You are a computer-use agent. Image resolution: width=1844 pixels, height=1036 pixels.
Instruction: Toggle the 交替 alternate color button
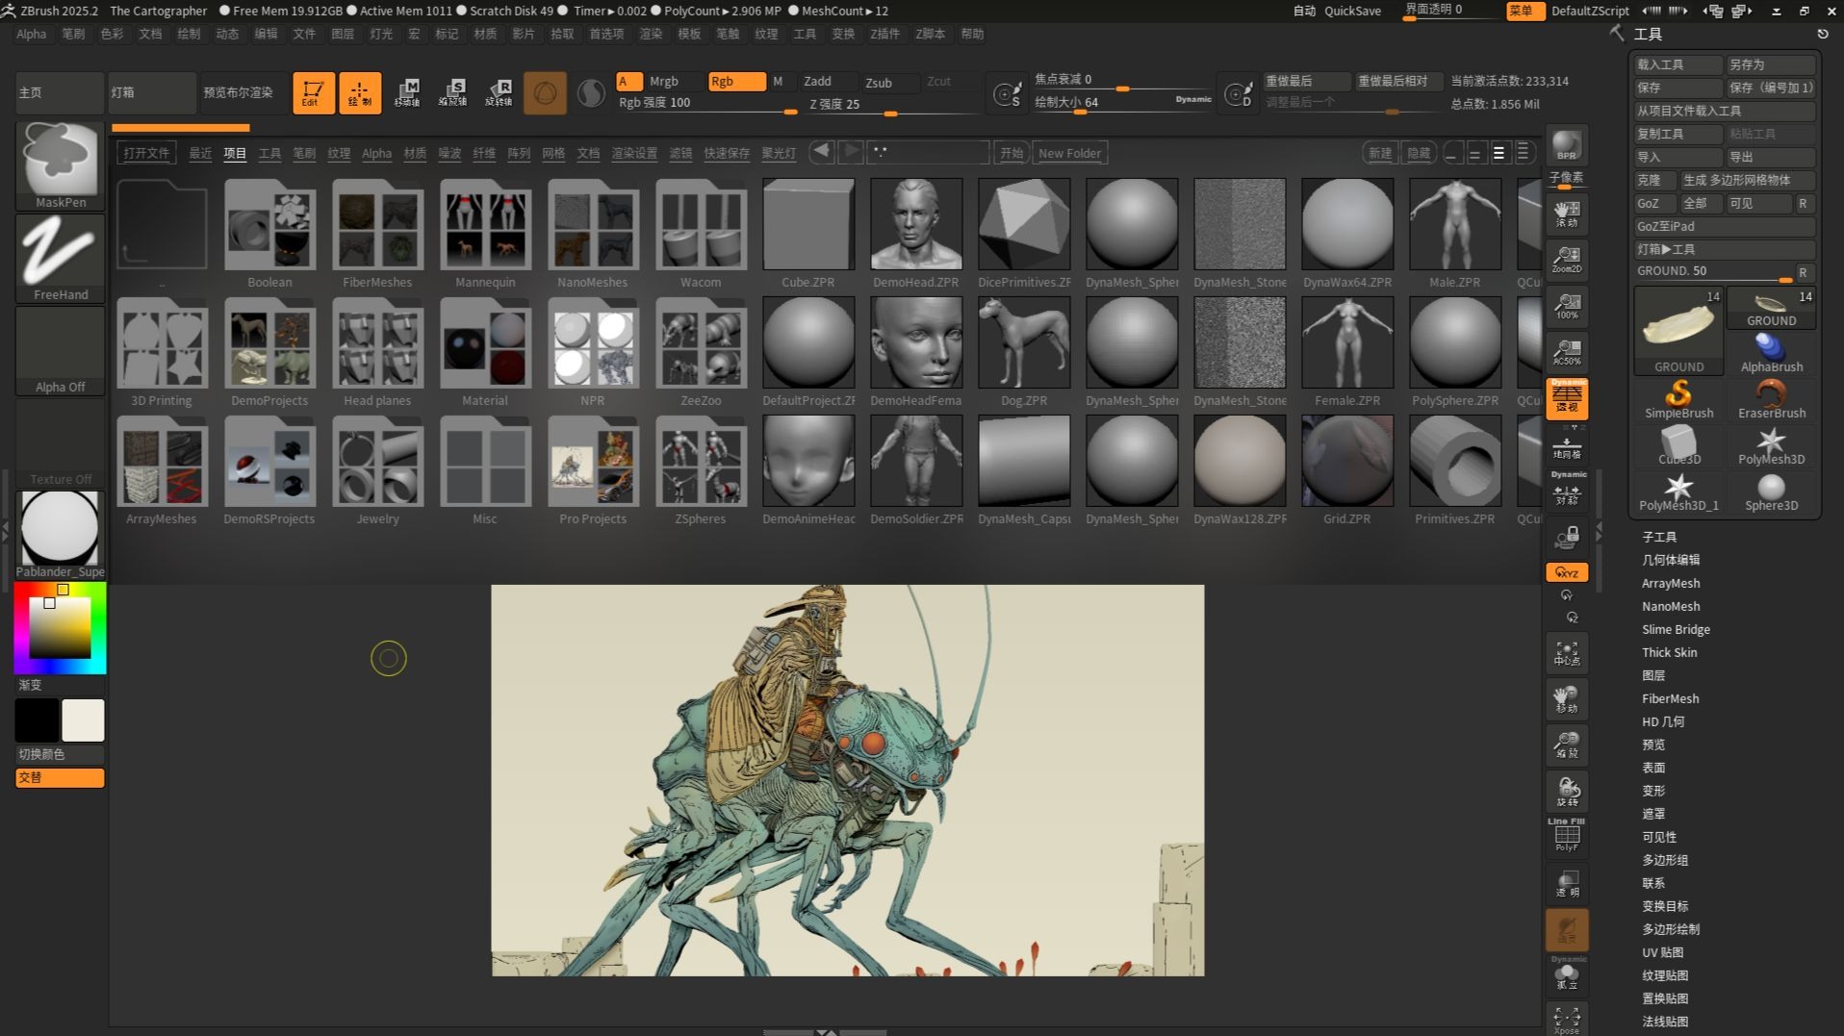(x=60, y=777)
